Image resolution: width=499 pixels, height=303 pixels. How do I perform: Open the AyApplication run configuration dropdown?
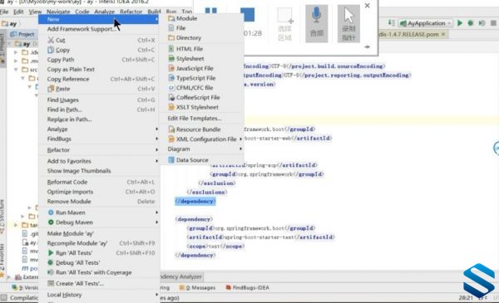click(x=426, y=23)
